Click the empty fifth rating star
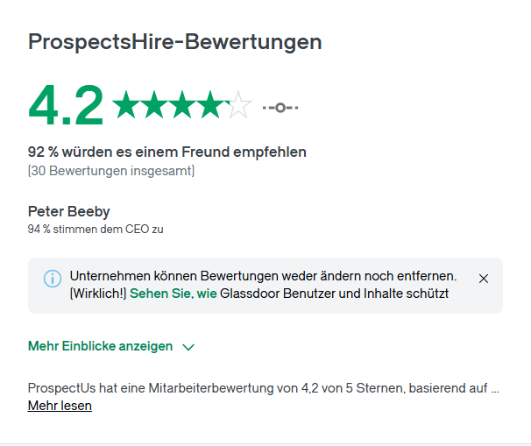Viewport: 531px width, 446px height. point(238,104)
